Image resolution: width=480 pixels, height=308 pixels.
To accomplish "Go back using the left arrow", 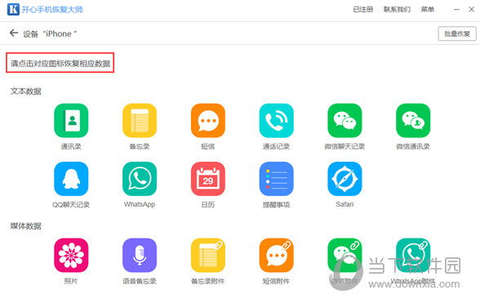I will (14, 33).
